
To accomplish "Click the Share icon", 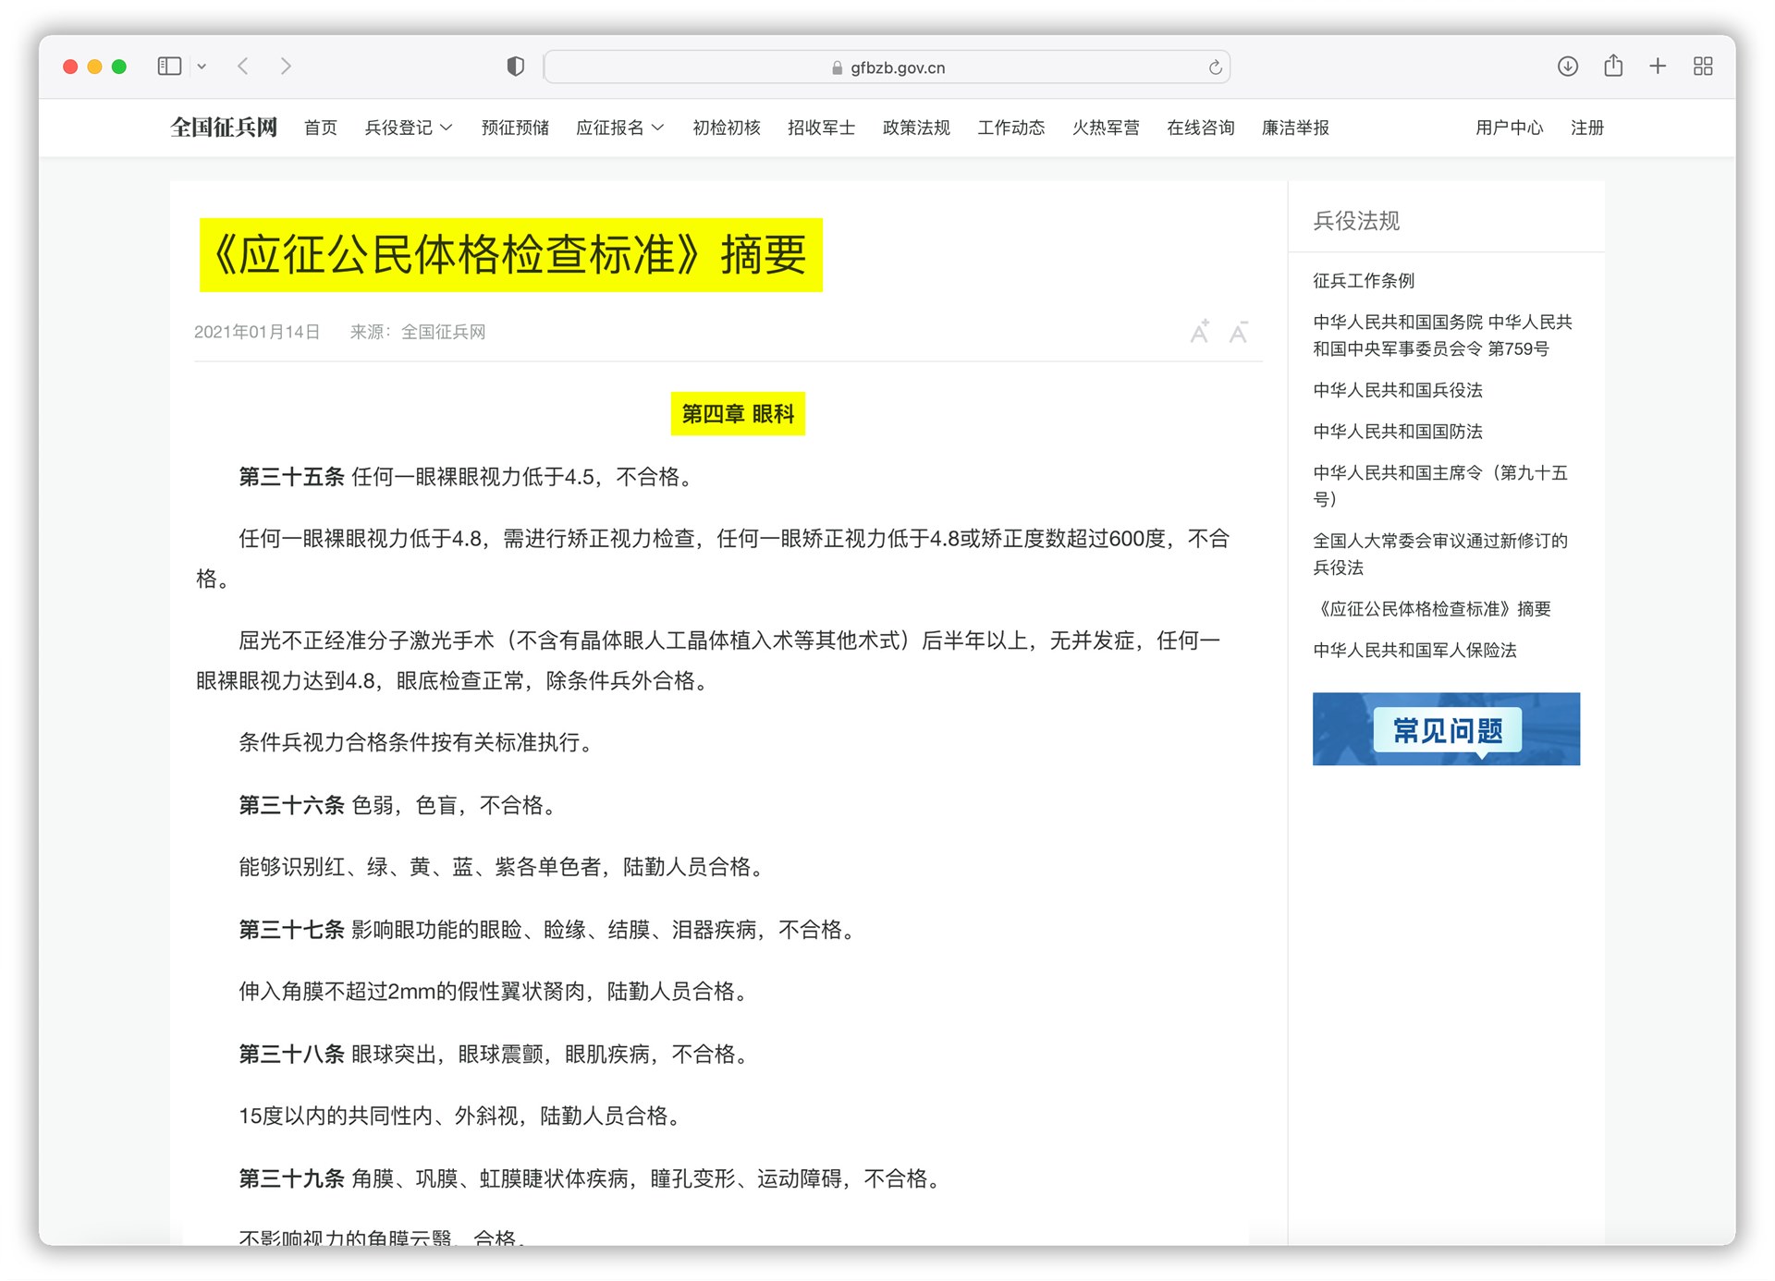I will (x=1613, y=66).
